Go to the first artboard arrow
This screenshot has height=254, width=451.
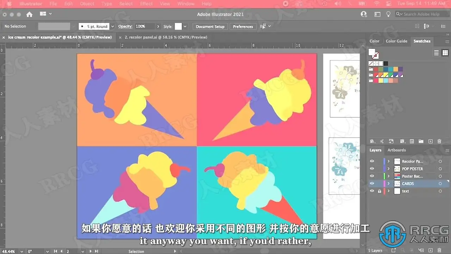(x=55, y=251)
